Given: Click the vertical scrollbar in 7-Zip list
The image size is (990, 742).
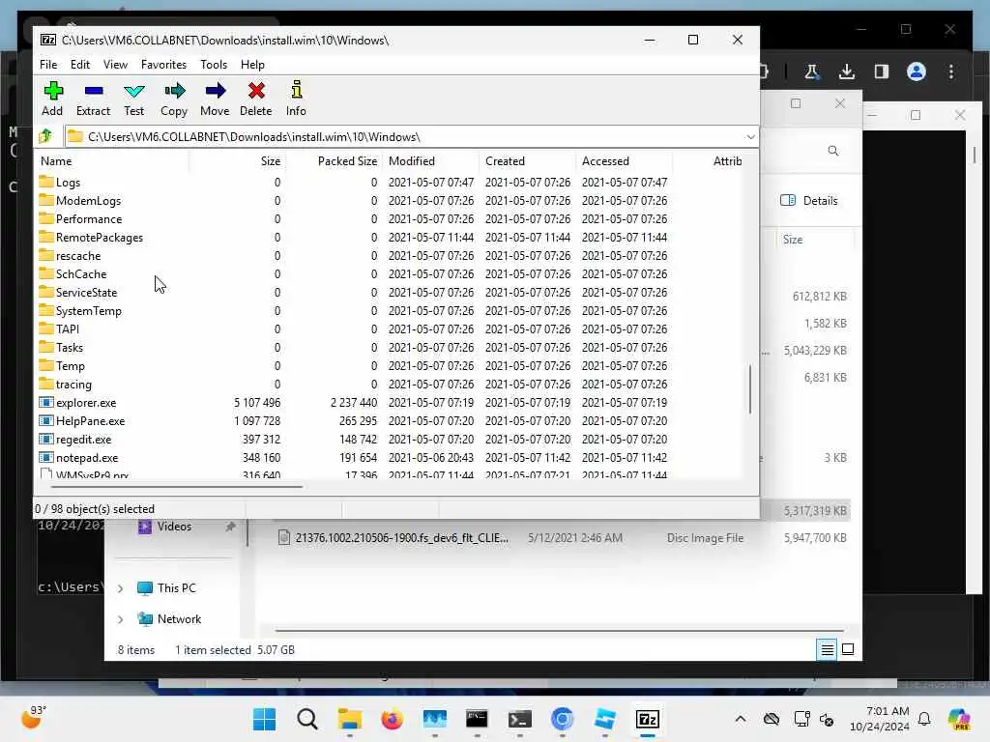Looking at the screenshot, I should coord(750,388).
